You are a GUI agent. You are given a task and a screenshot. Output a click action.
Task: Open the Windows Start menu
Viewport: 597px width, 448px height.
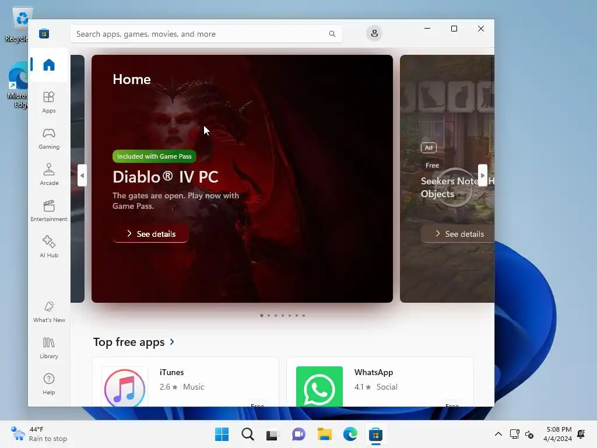point(222,434)
